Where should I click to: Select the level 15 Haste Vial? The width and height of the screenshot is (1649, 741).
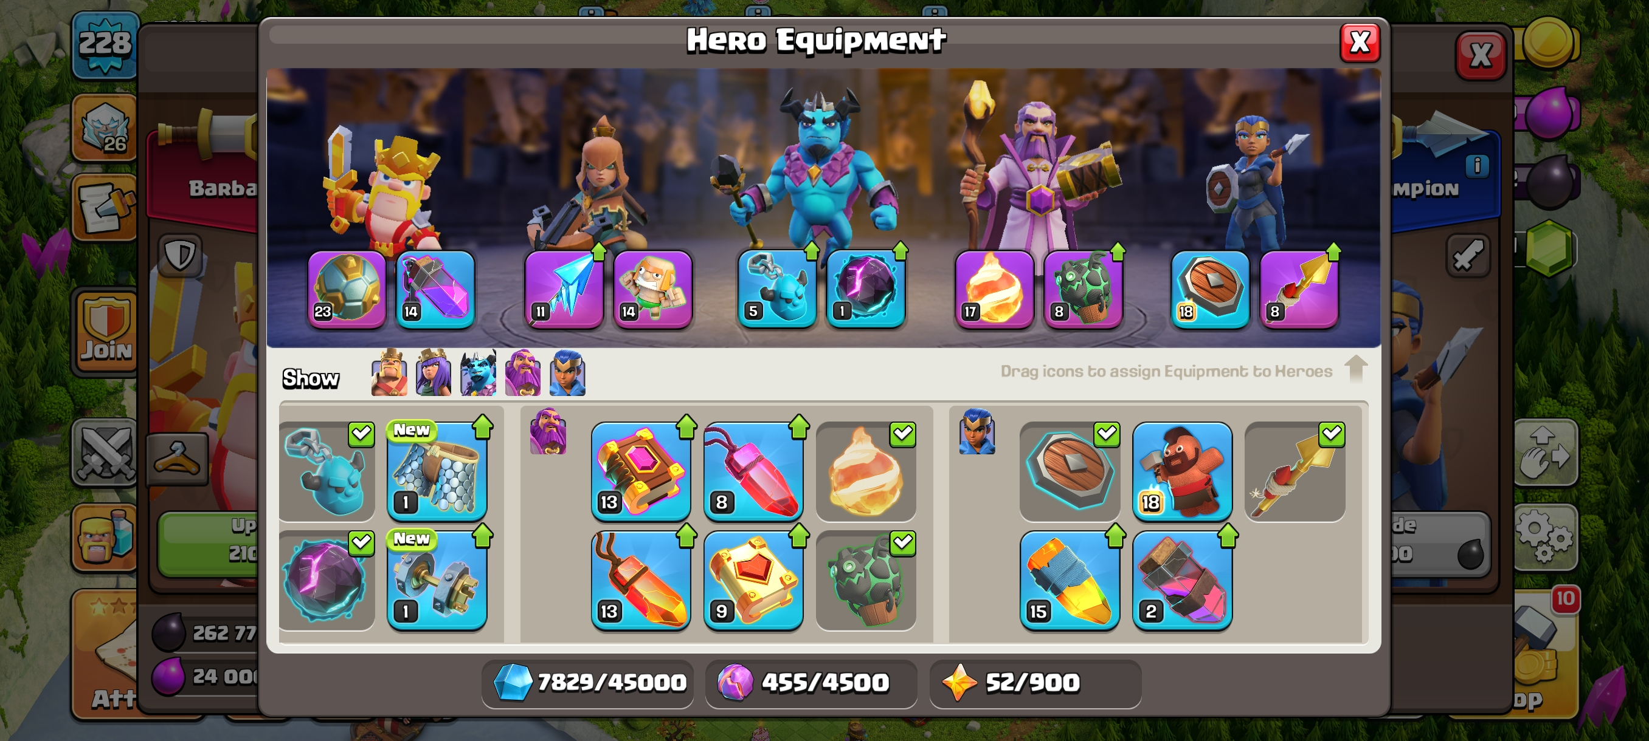click(x=1070, y=580)
